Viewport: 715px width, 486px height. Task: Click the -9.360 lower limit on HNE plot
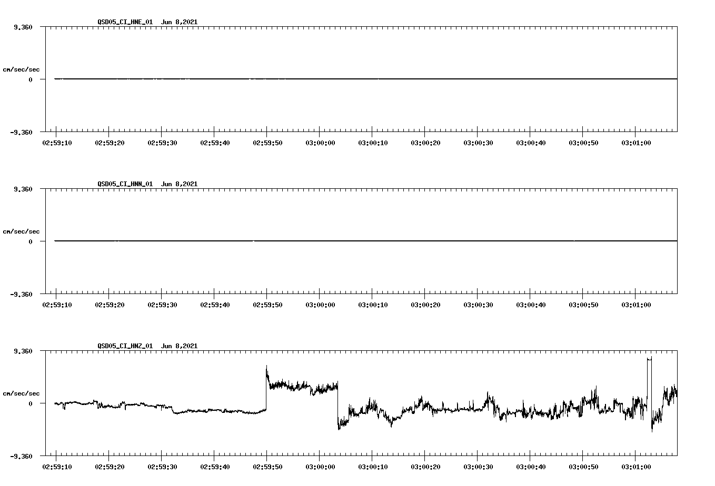[x=21, y=132]
